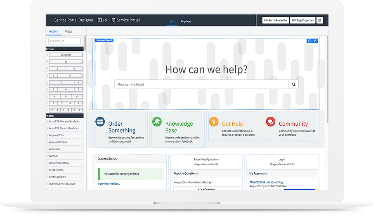Select the 6-6 column layout

coord(66,69)
